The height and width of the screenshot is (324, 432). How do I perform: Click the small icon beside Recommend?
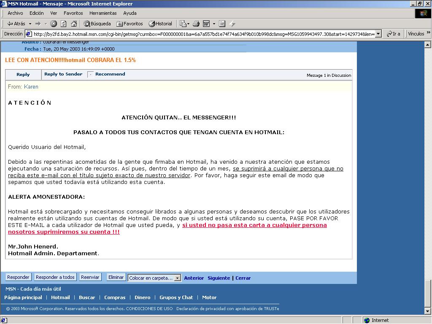[90, 74]
